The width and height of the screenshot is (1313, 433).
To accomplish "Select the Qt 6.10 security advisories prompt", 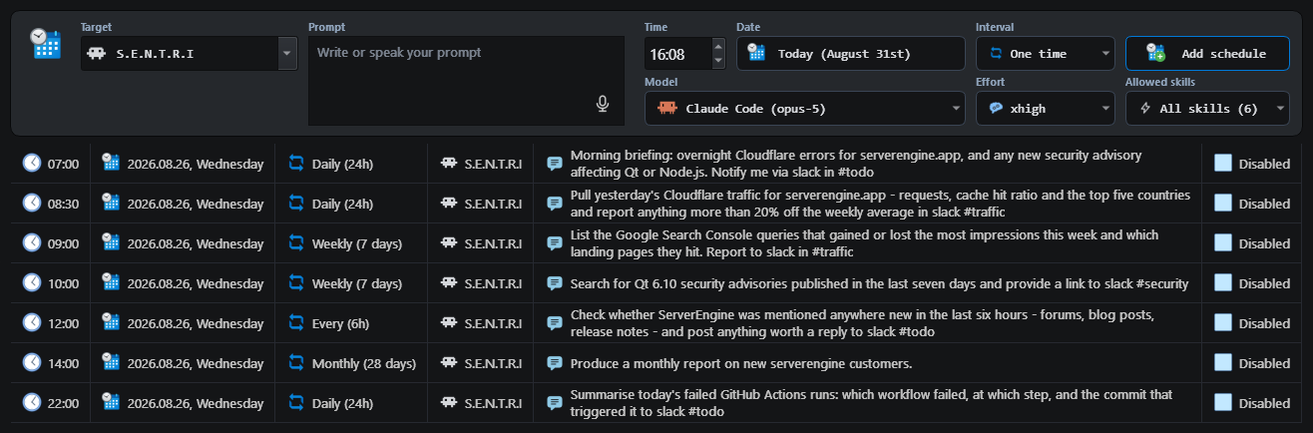I will tap(879, 283).
